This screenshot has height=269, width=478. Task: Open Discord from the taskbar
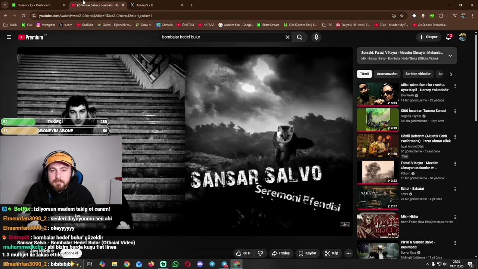coord(200,264)
